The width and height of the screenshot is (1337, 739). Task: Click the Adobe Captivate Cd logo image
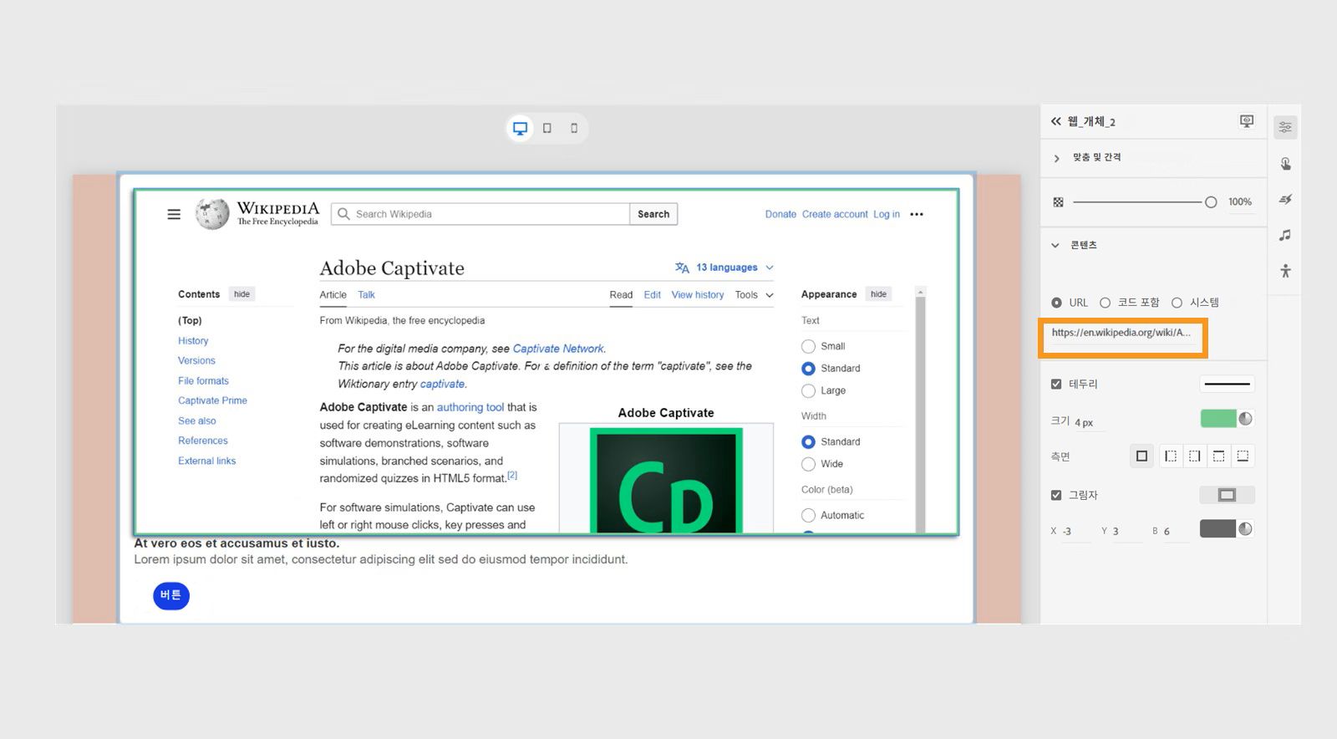point(666,481)
